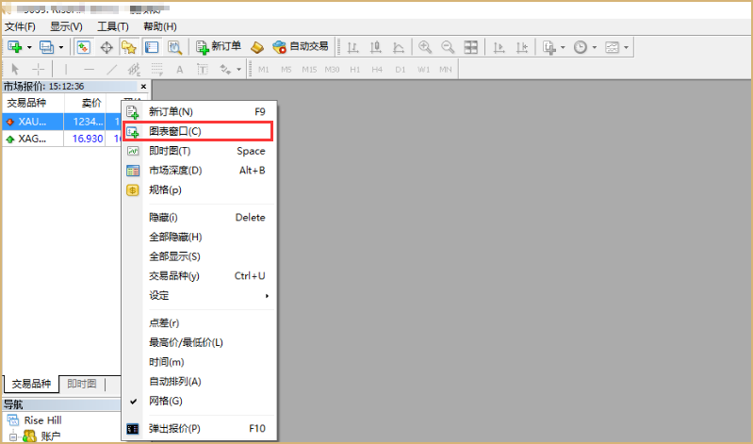The height and width of the screenshot is (444, 753).
Task: Click the MetaEditor yellow book icon
Action: (257, 46)
